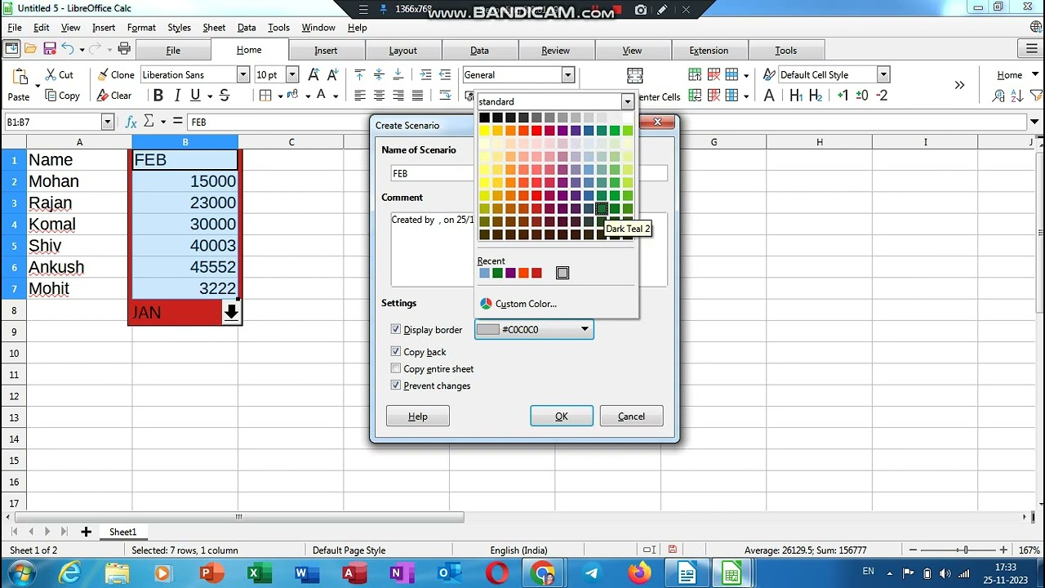
Task: Toggle Italic formatting
Action: pyautogui.click(x=177, y=96)
